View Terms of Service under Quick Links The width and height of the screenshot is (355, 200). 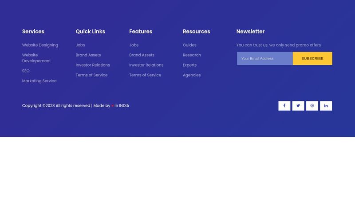coord(91,75)
